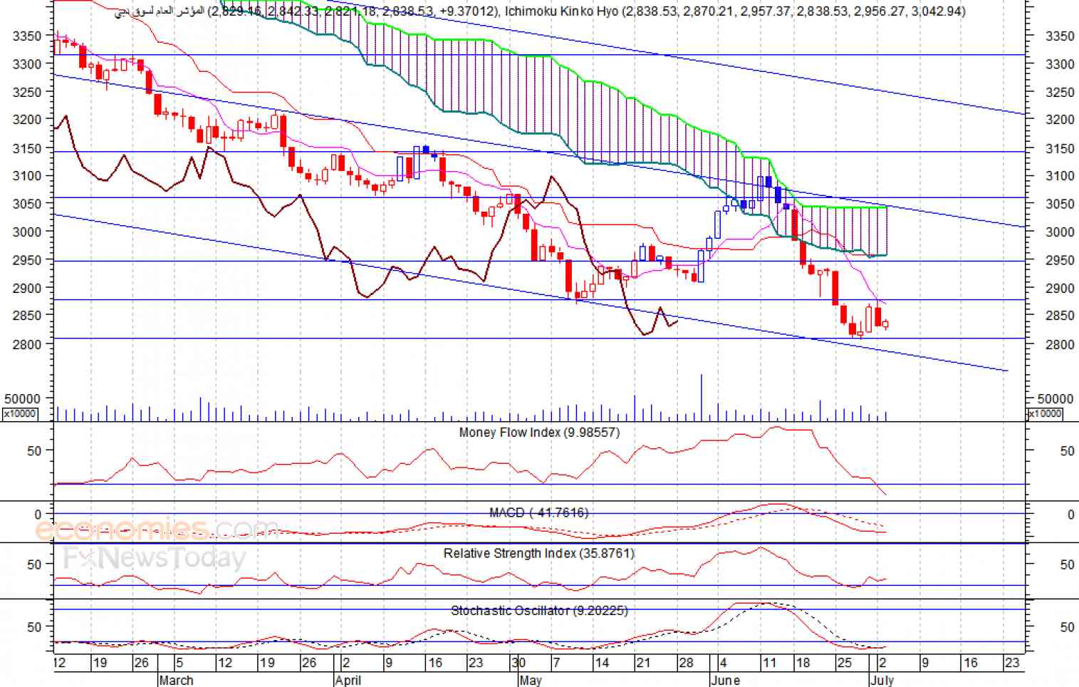Click the April month label
Viewport: 1079px width, 687px height.
[348, 680]
